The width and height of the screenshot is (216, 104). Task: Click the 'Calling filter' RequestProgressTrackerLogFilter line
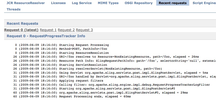134,85
